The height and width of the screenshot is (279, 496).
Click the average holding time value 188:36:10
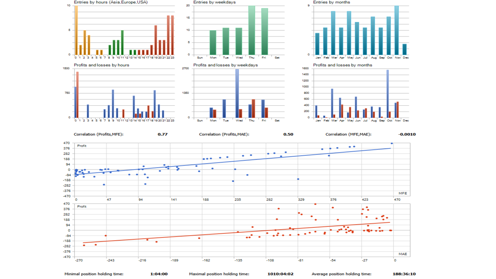click(x=404, y=274)
